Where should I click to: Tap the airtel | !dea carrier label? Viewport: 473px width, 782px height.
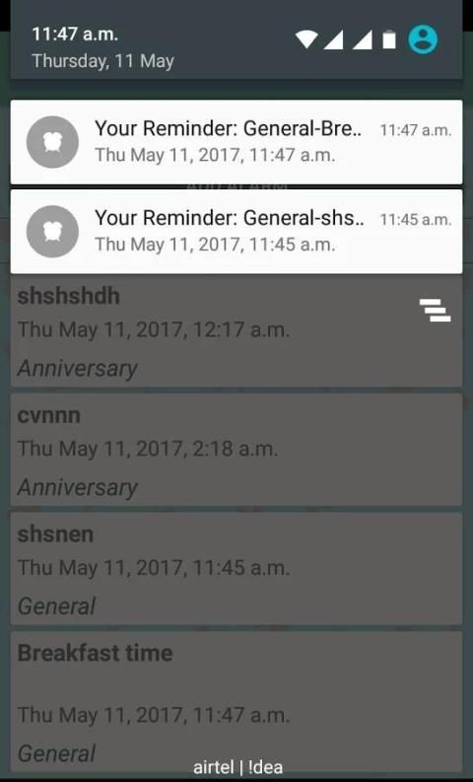click(237, 767)
